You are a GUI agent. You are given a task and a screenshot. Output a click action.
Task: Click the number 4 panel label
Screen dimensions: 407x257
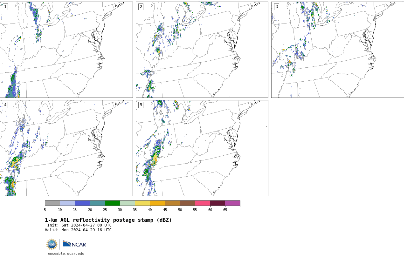pyautogui.click(x=5, y=105)
